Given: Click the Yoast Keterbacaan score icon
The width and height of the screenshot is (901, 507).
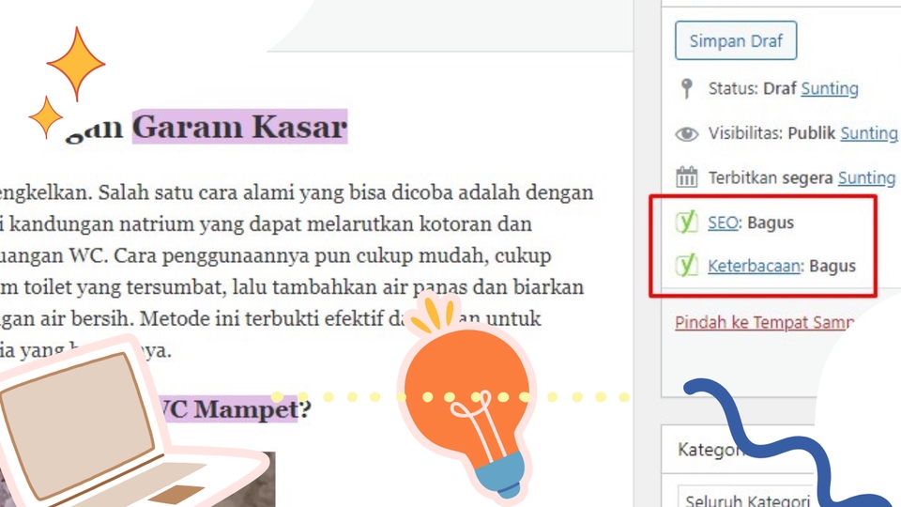Looking at the screenshot, I should click(686, 265).
